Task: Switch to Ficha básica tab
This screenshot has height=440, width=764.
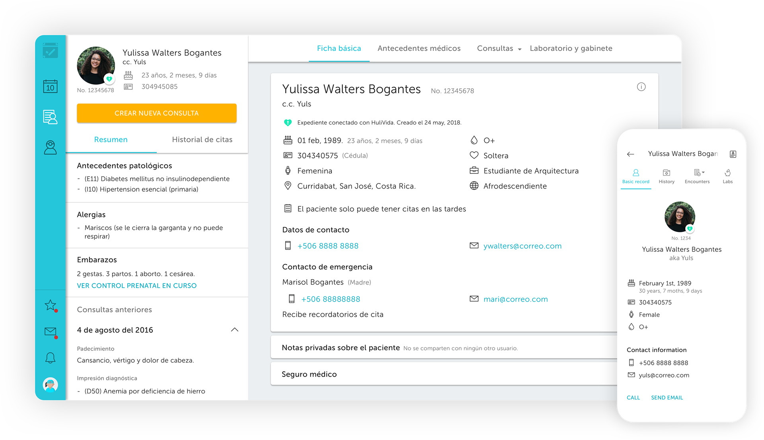Action: click(x=339, y=49)
